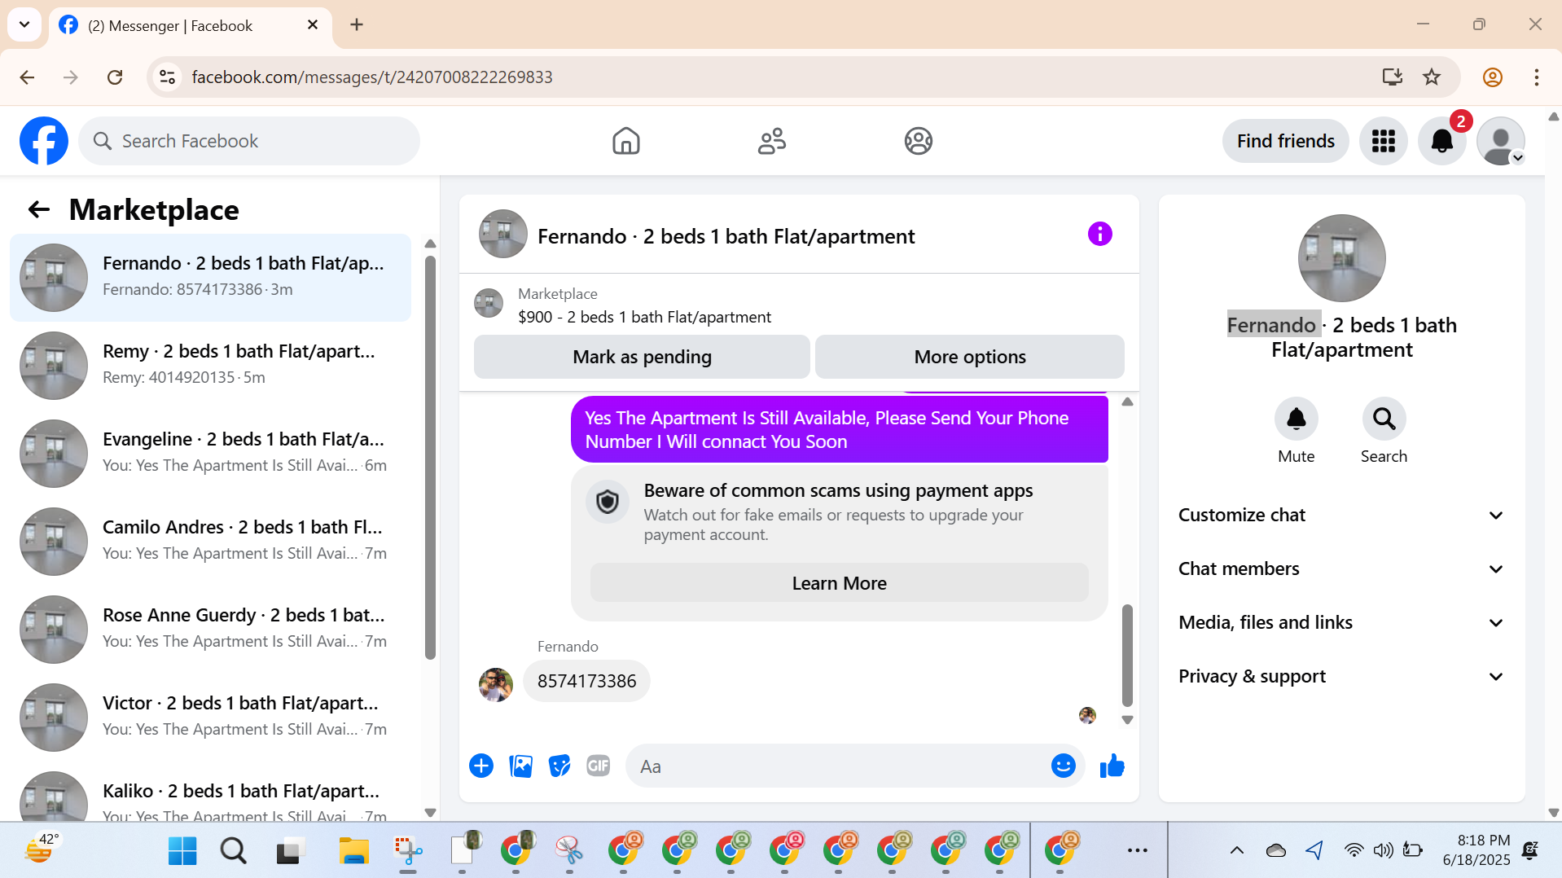Open the Groups icon in top navigation
Screen dimensions: 1562x878
point(918,141)
